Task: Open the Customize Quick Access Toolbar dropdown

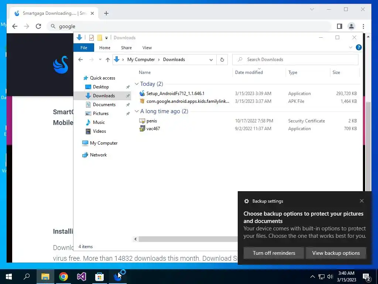Action: 106,38
